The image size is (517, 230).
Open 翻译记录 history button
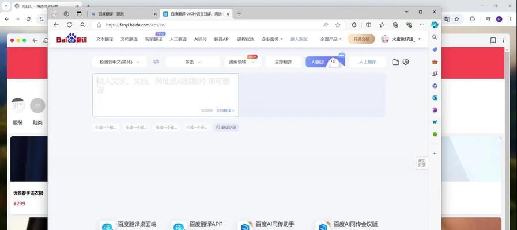point(226,127)
